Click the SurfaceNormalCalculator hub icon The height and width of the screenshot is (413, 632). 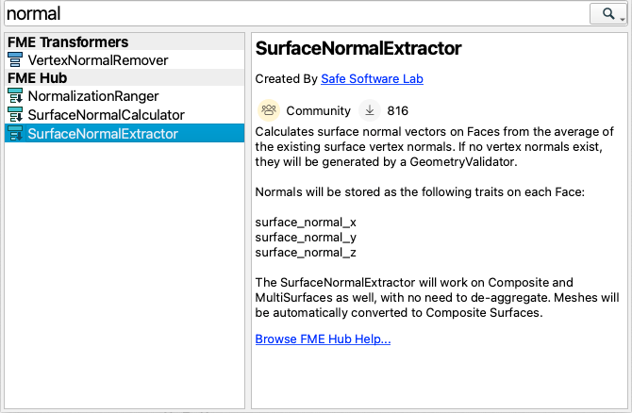click(15, 114)
